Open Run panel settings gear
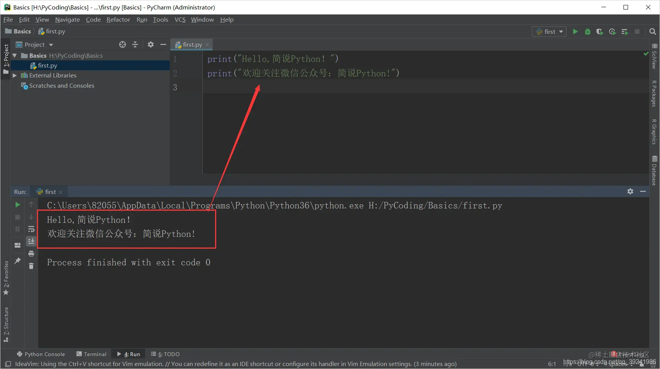This screenshot has height=369, width=660. (x=630, y=191)
